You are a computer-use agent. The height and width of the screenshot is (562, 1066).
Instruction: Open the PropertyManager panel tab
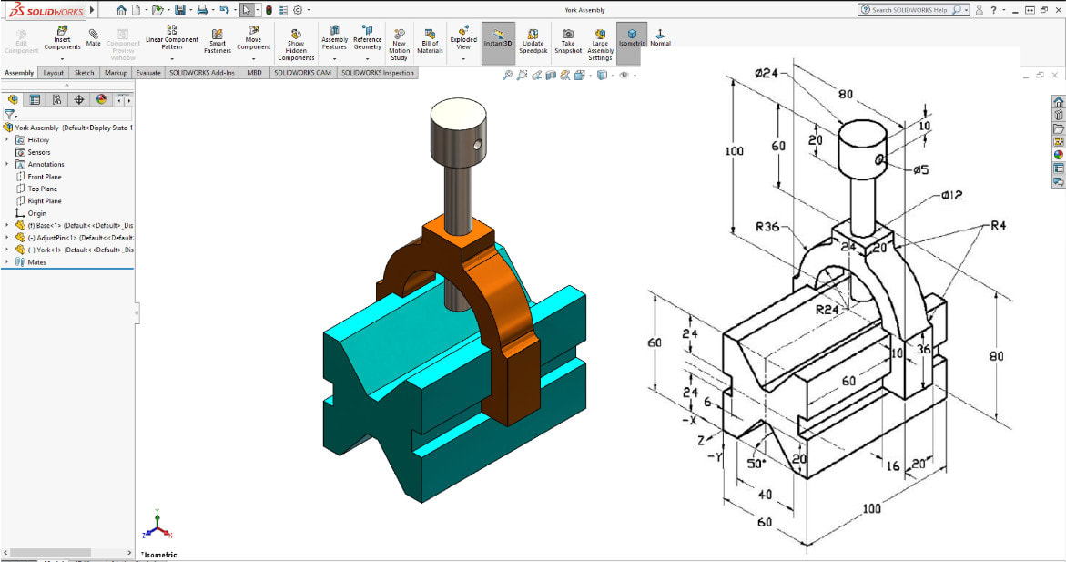35,99
